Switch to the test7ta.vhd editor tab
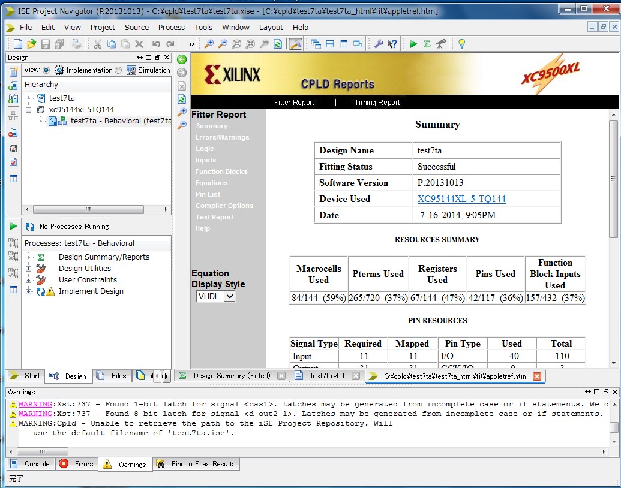 click(x=327, y=376)
